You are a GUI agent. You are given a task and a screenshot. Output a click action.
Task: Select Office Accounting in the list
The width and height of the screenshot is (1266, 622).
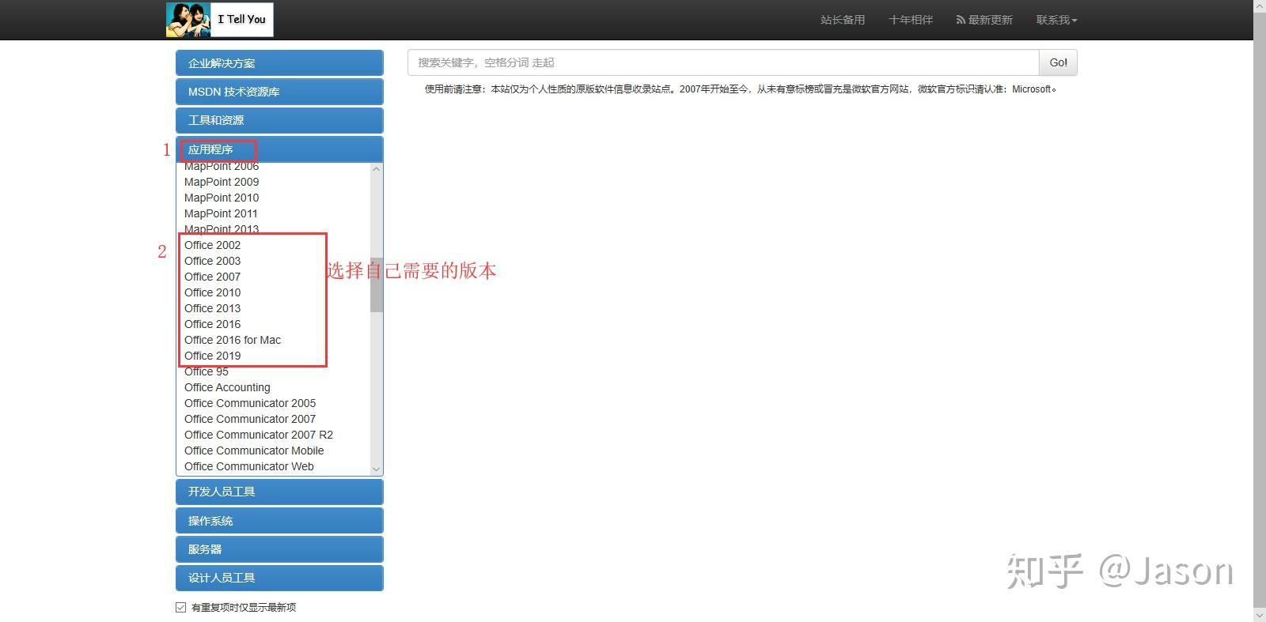pos(227,387)
